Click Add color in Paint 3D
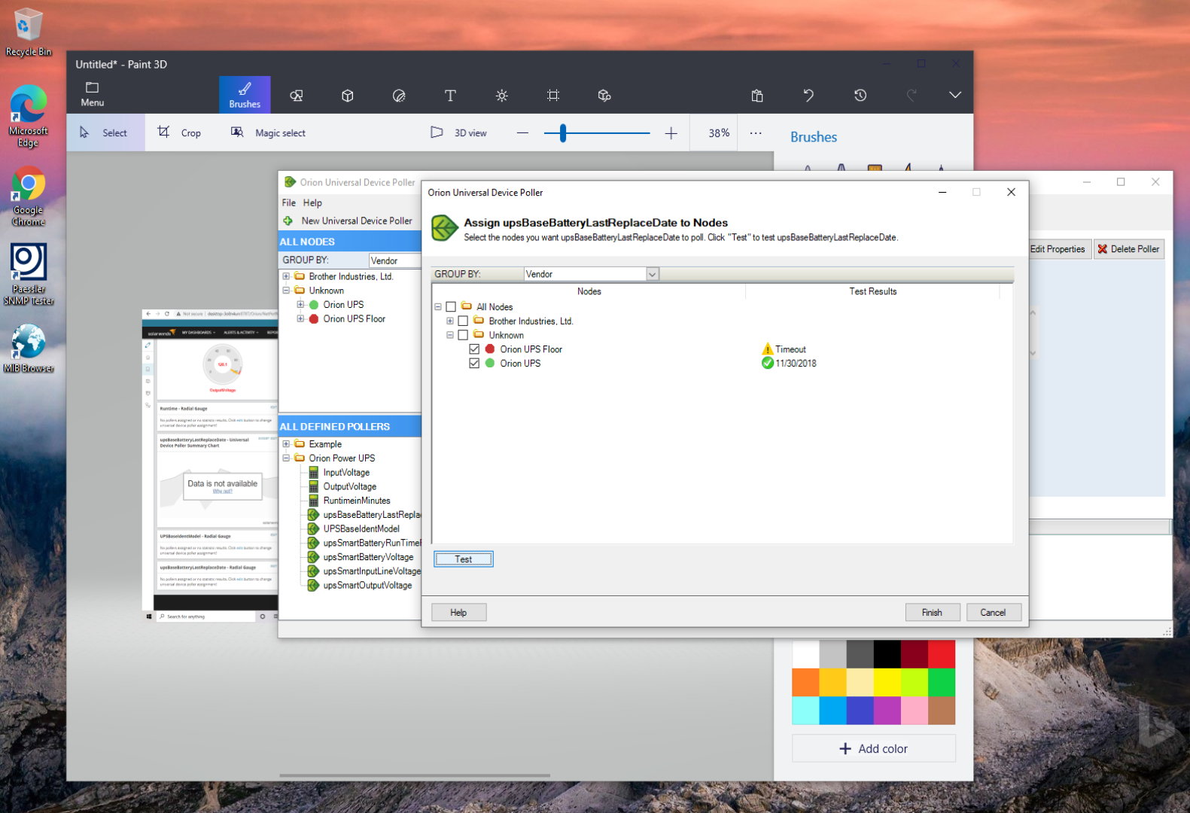 (874, 749)
